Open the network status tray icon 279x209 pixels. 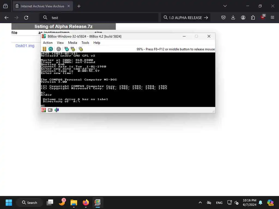229,202
